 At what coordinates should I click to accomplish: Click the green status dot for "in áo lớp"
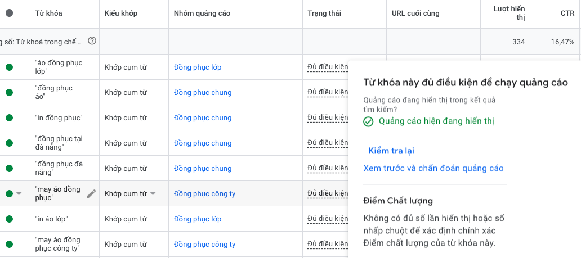9,219
